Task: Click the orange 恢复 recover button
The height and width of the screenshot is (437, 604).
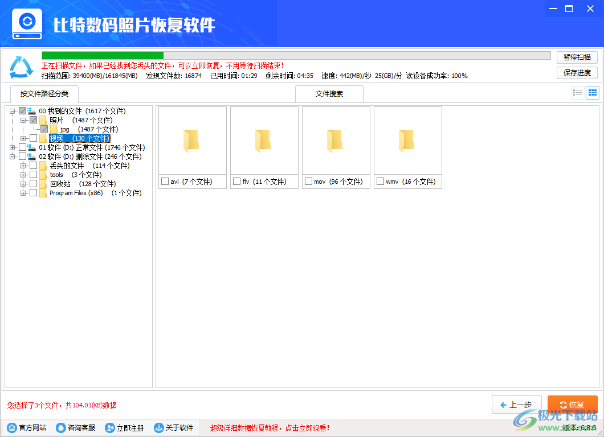Action: (x=573, y=405)
